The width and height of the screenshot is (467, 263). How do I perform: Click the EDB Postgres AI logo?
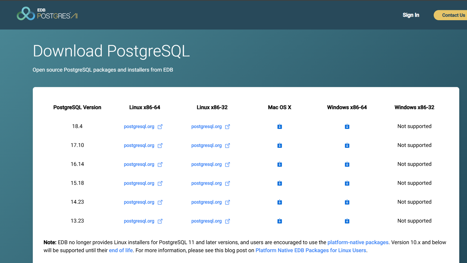tap(47, 14)
